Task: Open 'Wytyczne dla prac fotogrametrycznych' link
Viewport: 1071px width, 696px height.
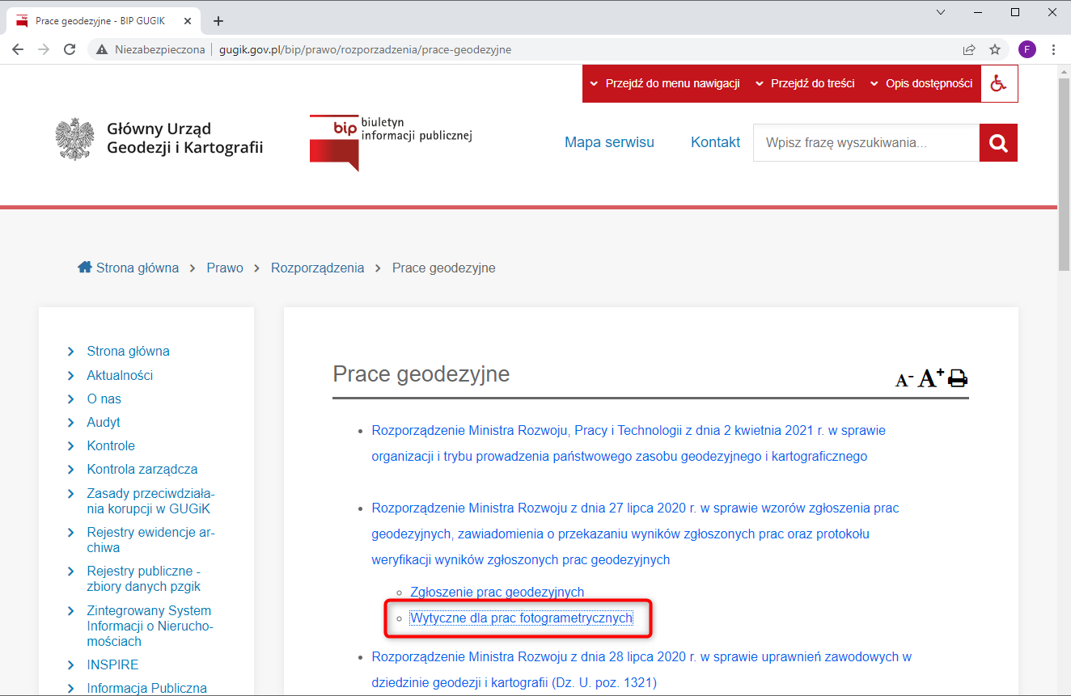Action: click(x=521, y=618)
